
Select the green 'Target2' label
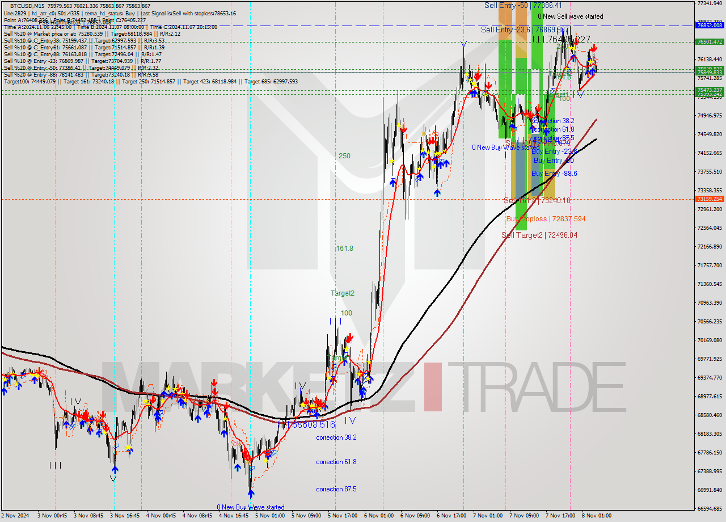point(343,293)
